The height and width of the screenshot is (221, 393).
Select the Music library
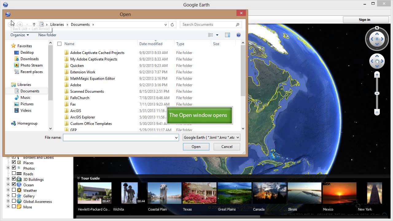(x=25, y=98)
